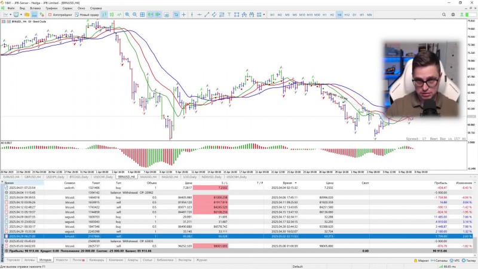Toggle chart auto-scroll to latest bar

coord(151,14)
